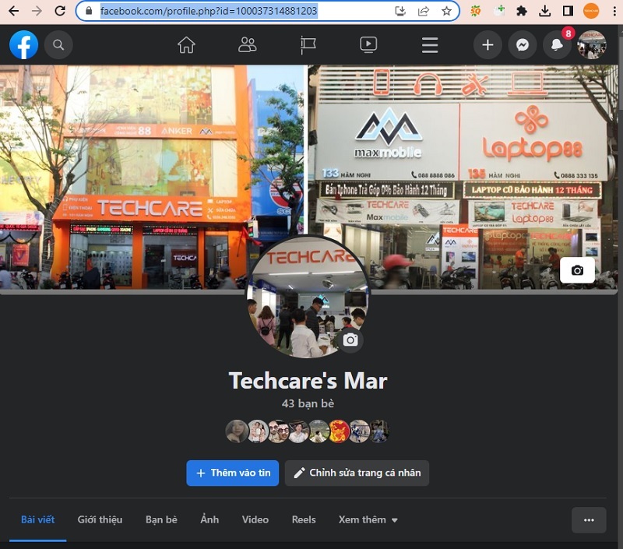Open the Home feed icon
Screen dimensions: 623x549
185,45
